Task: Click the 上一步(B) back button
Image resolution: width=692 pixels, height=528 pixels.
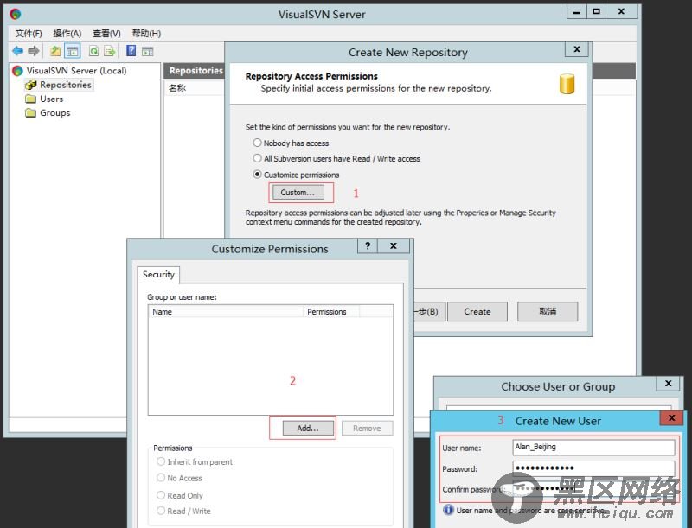Action: pos(428,312)
